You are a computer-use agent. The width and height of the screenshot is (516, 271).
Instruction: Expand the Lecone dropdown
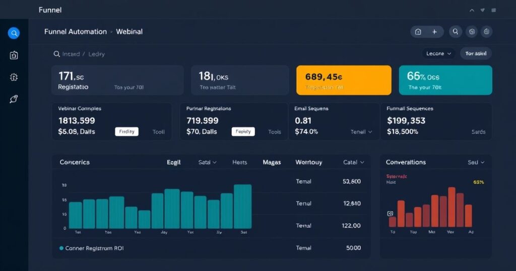(x=438, y=53)
